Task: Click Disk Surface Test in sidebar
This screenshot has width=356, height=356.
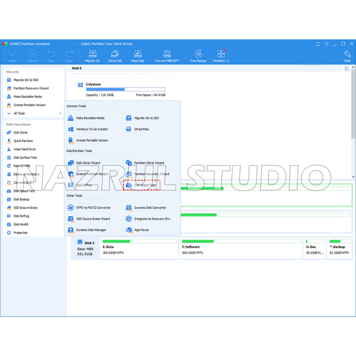Action: (25, 157)
